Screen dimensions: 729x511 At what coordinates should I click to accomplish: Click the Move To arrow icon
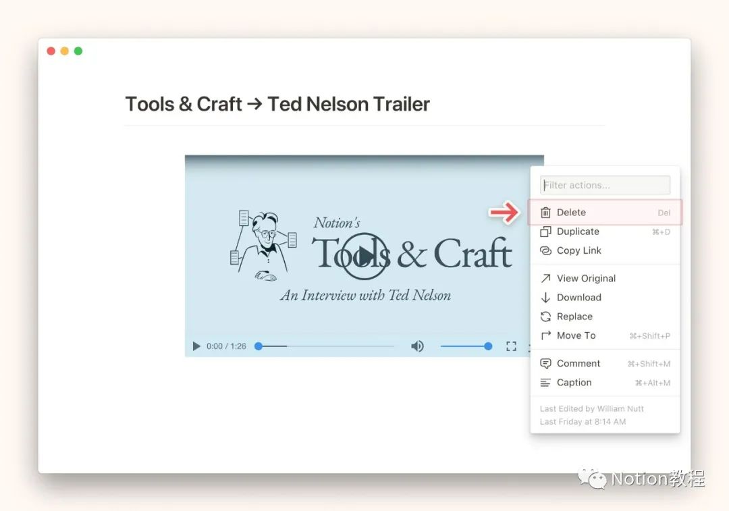(x=545, y=335)
